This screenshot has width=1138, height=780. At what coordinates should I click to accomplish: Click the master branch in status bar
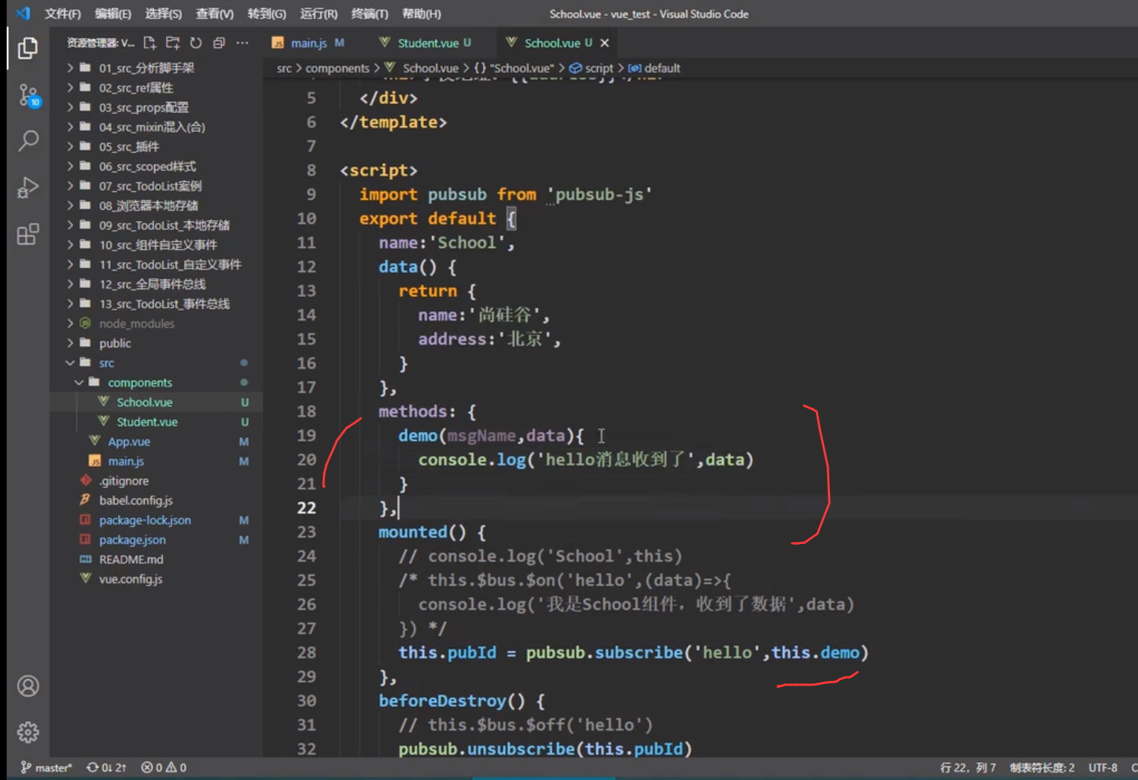(x=46, y=767)
